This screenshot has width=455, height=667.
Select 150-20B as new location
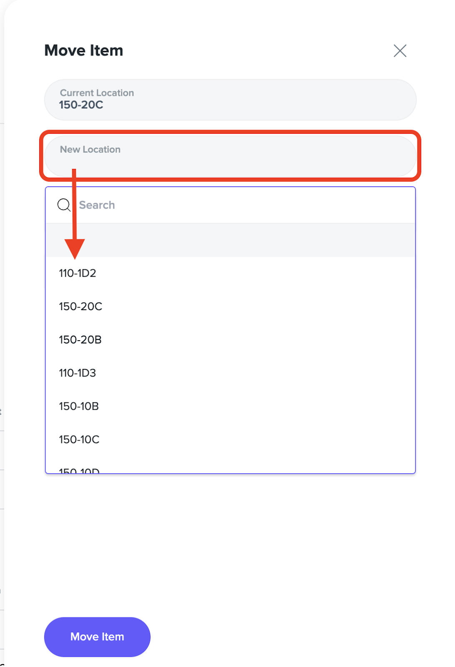[x=230, y=340]
